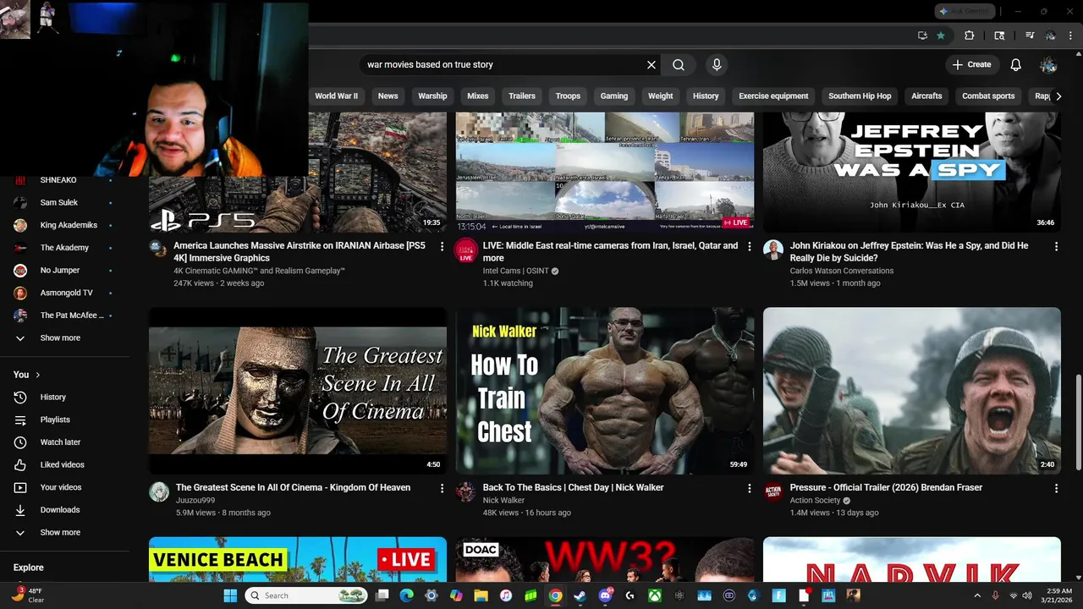
Task: Open King Akademiks subscription
Action: point(68,225)
